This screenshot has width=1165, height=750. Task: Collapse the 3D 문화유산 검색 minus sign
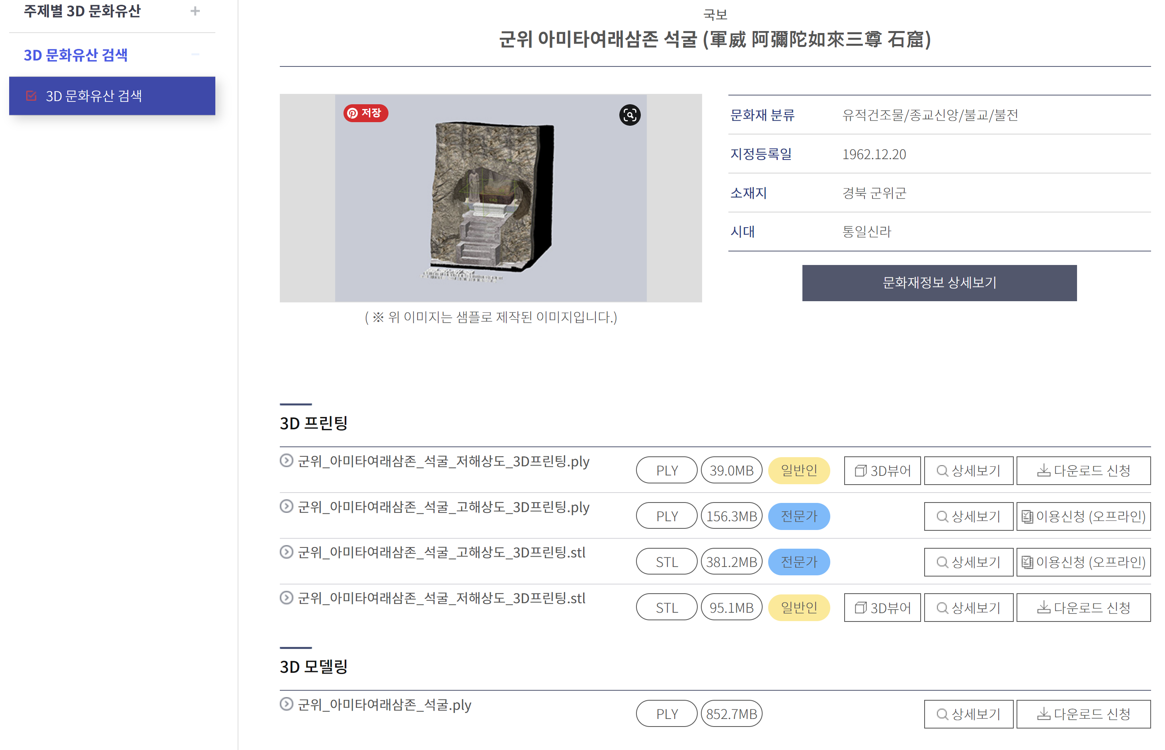click(x=195, y=54)
